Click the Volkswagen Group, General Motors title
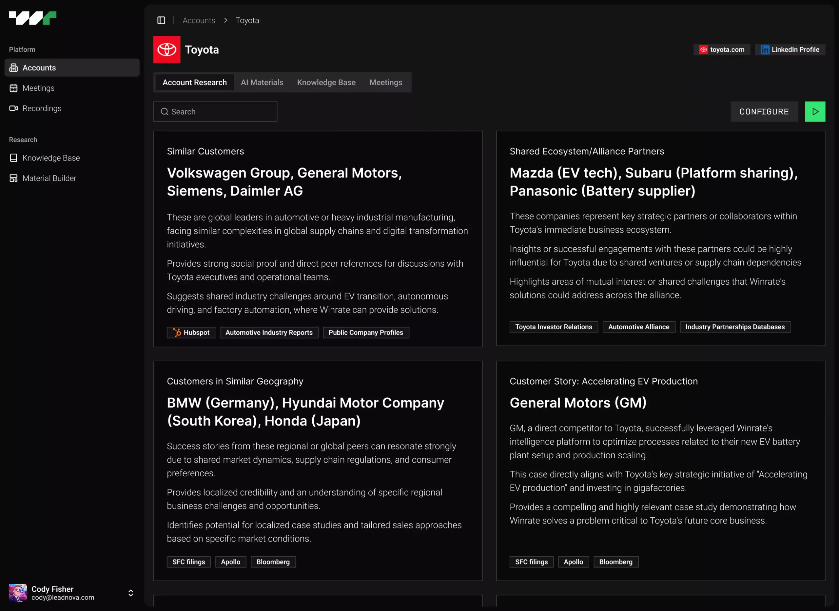 point(284,182)
